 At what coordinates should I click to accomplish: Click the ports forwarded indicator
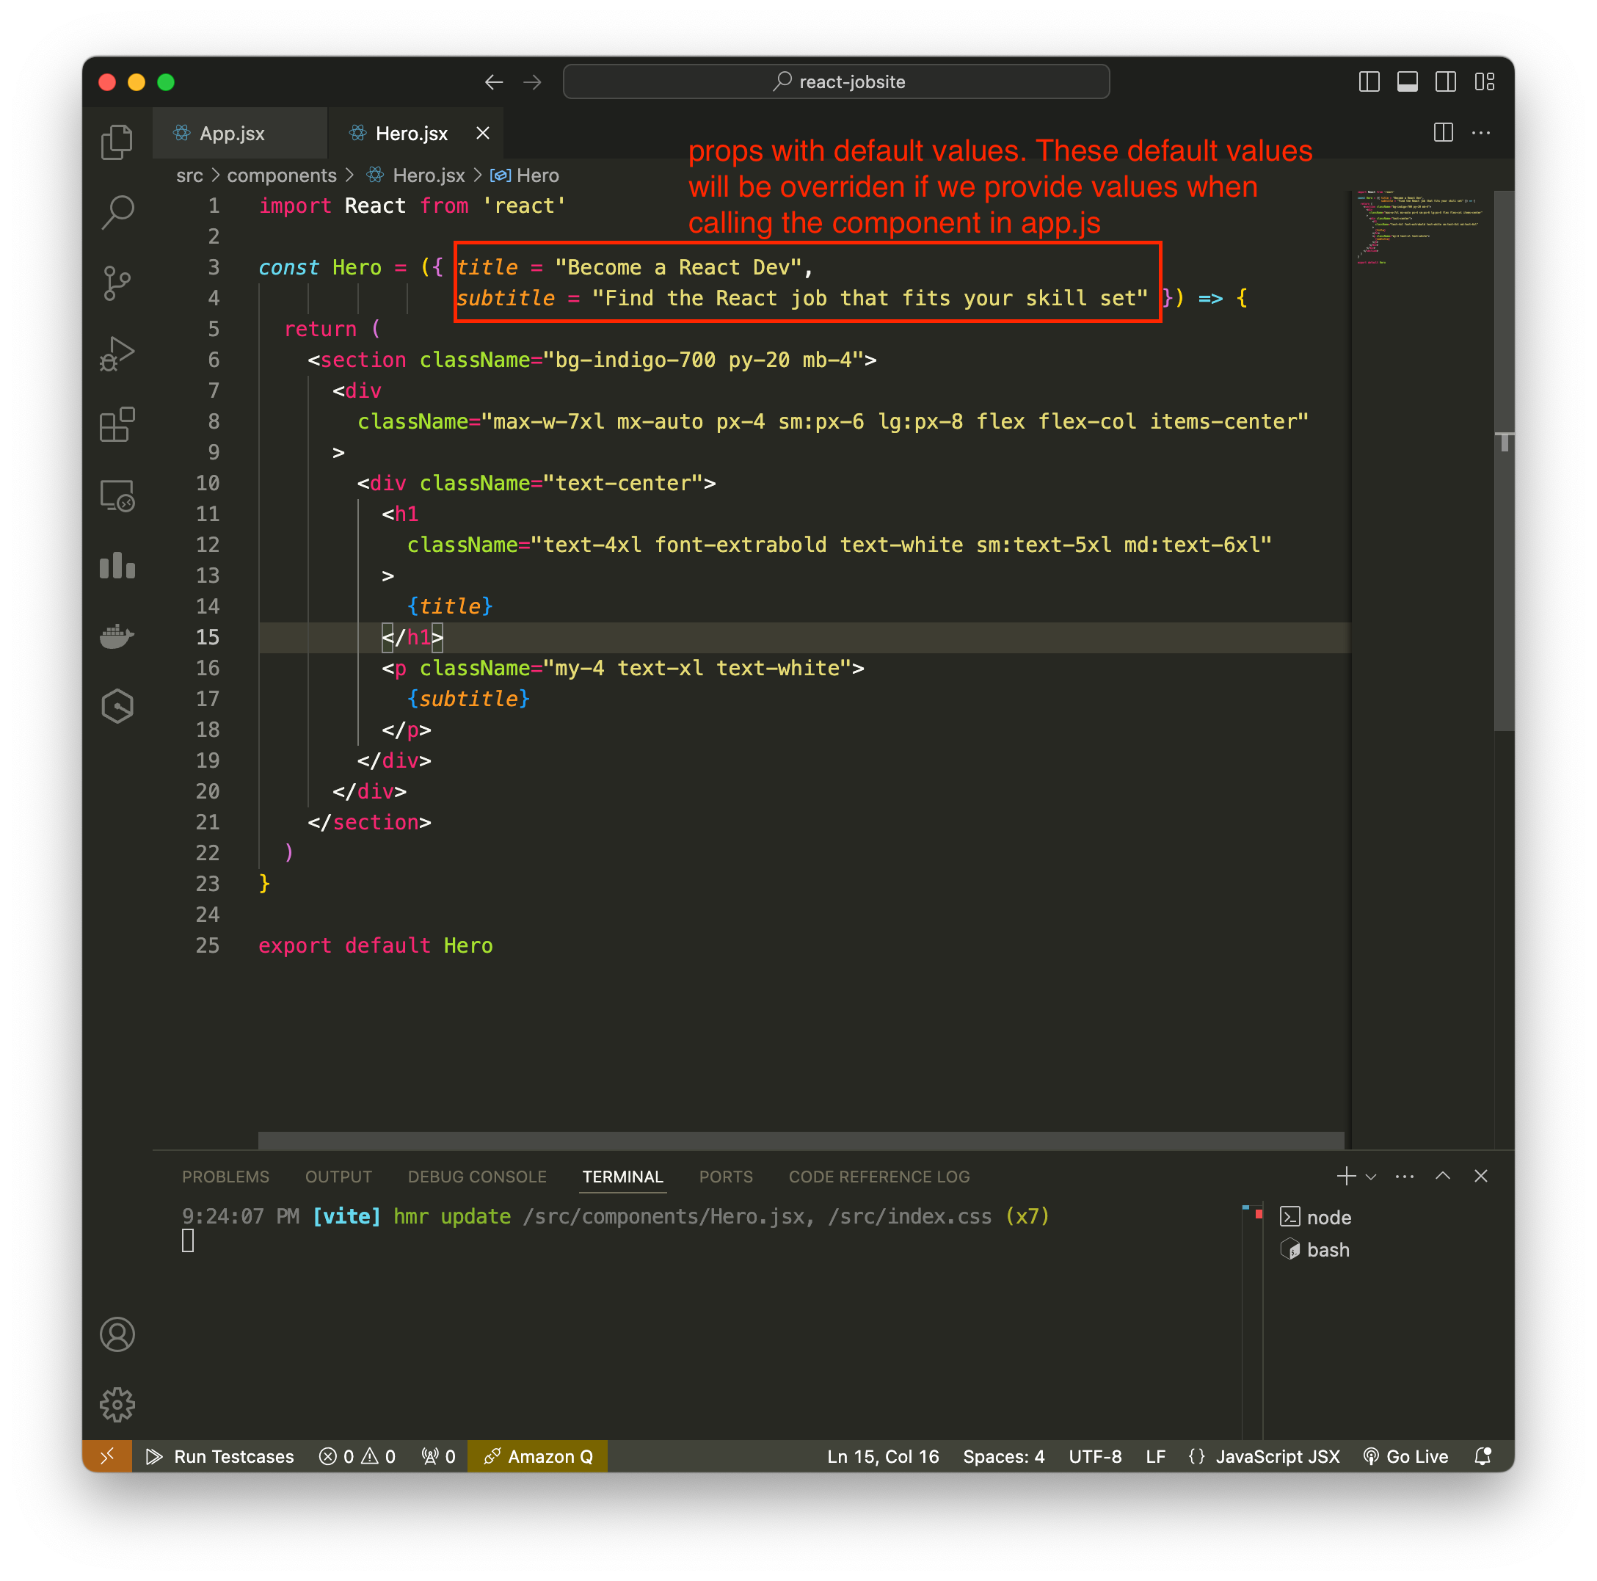click(439, 1456)
